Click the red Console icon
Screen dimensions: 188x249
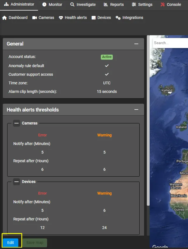[x=163, y=4]
